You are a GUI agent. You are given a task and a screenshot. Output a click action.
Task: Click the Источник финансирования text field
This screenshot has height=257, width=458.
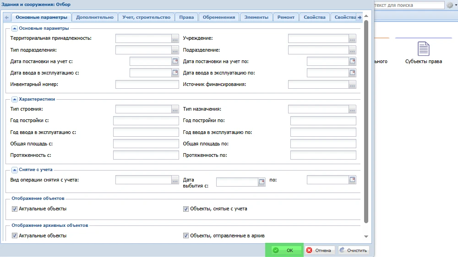[x=318, y=84]
